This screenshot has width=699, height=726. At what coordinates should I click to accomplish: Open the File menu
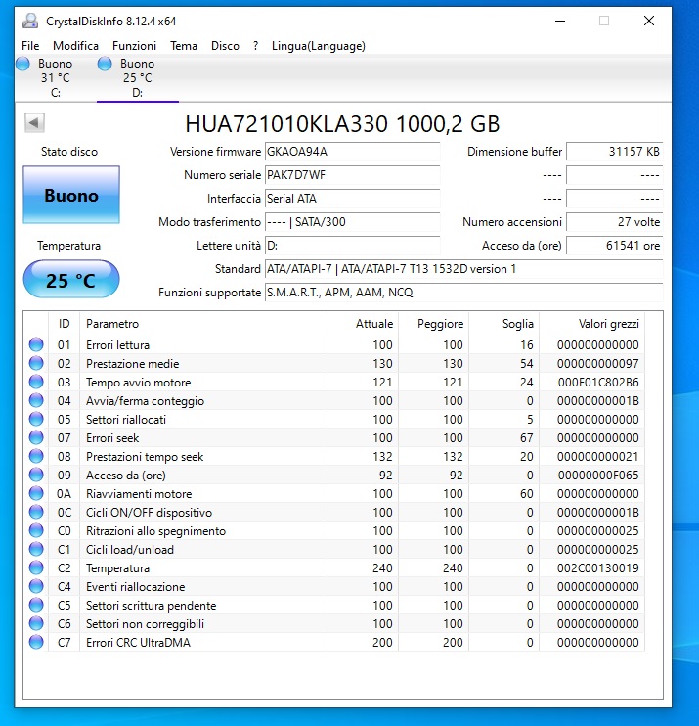[x=30, y=46]
